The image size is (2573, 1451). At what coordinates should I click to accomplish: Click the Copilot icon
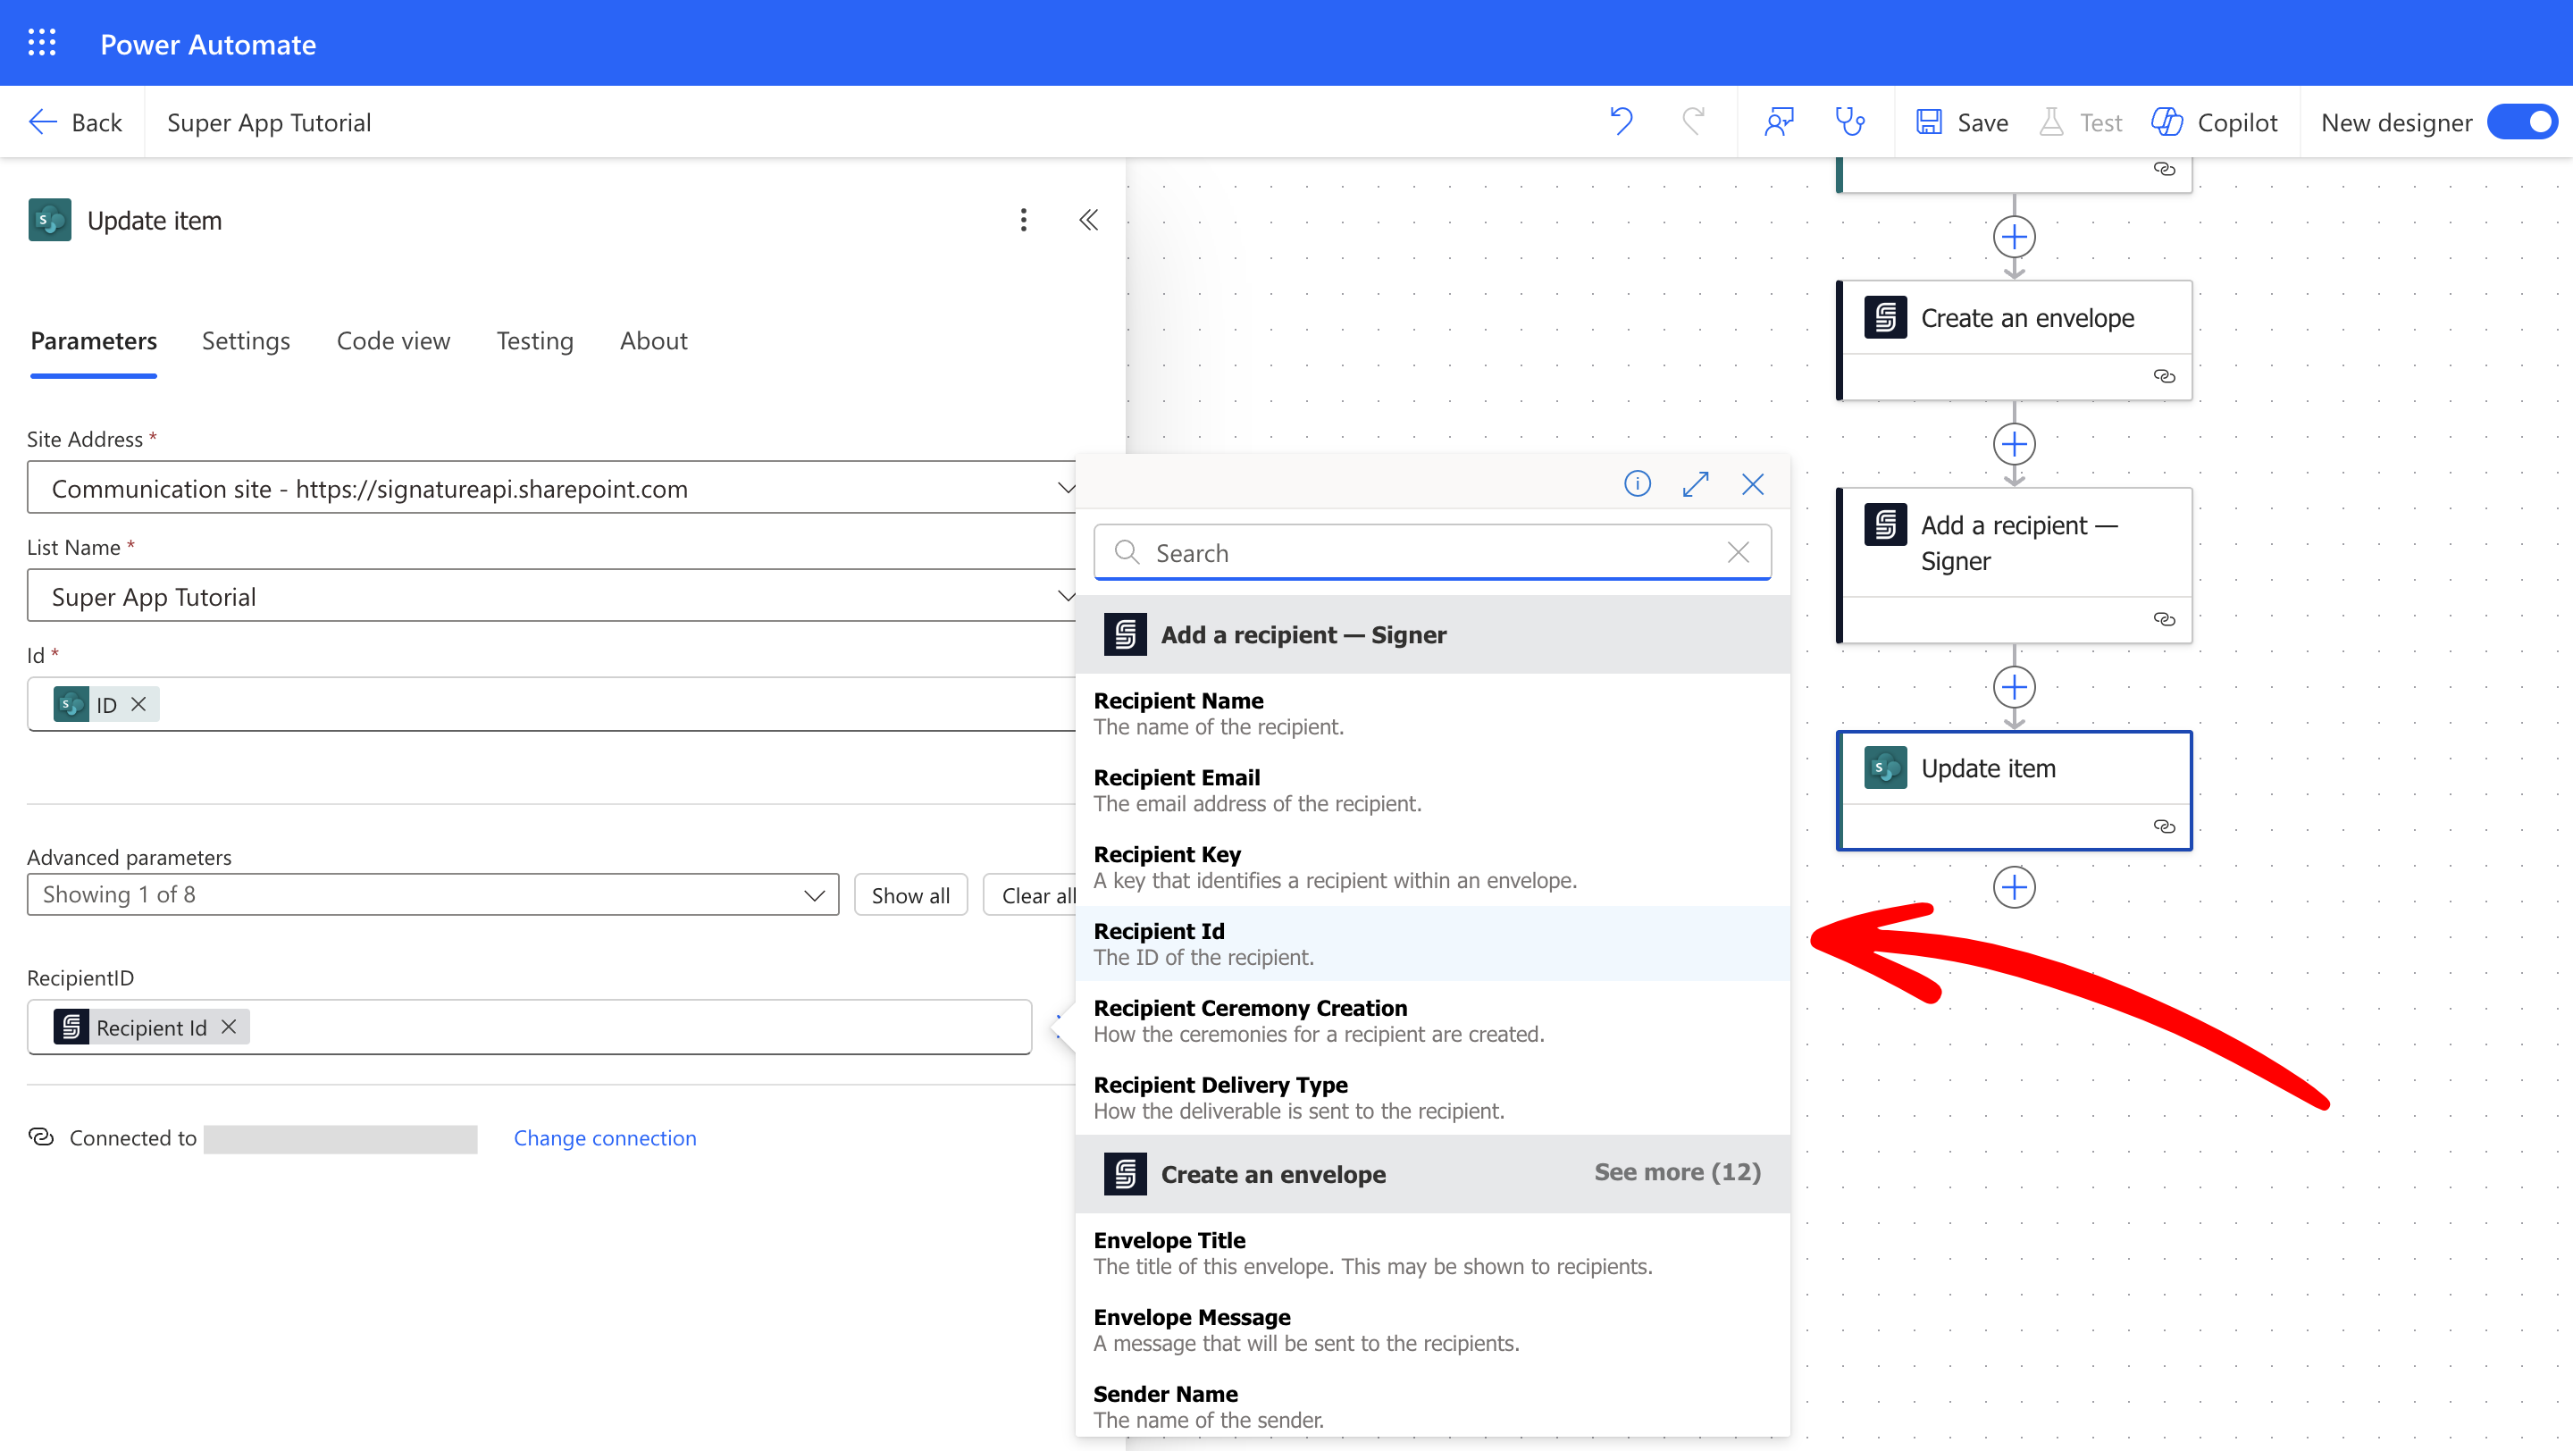click(2167, 122)
